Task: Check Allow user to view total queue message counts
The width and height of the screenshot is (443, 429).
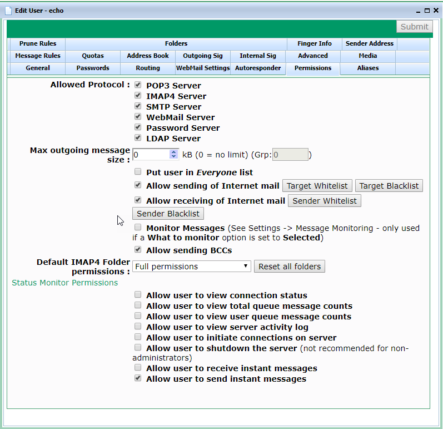Action: click(138, 305)
